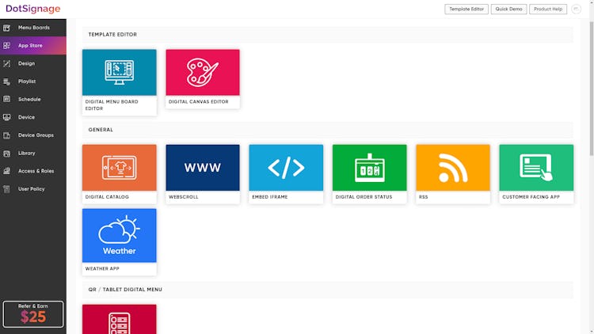Click the App Store sidebar icon
The height and width of the screenshot is (334, 594).
point(7,45)
